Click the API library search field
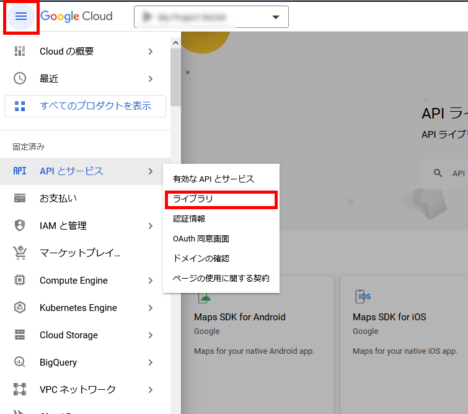This screenshot has height=414, width=468. [x=444, y=173]
